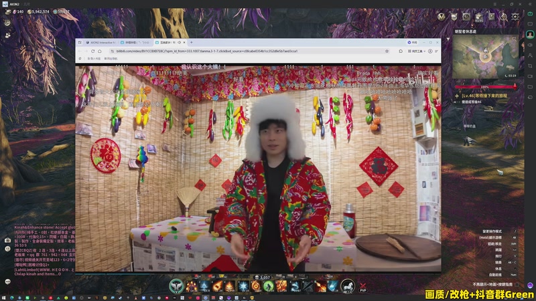This screenshot has height=301, width=536.
Task: Open the folder icon in right sidebar
Action: (x=530, y=87)
